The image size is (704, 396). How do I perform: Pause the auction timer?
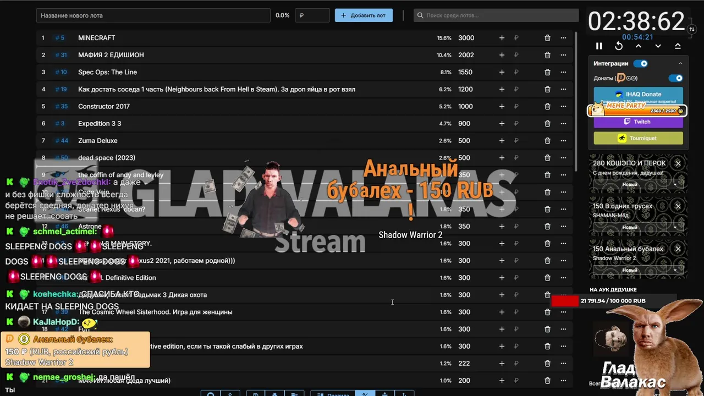coord(599,46)
